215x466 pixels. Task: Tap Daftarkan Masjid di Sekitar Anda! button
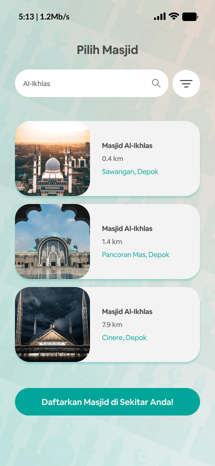click(107, 402)
